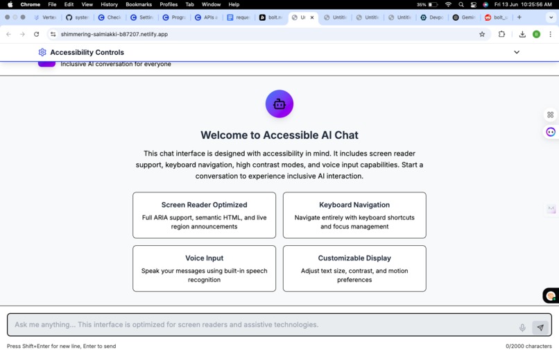Switch to the Gemini tab
Image resolution: width=559 pixels, height=350 pixels.
464,17
